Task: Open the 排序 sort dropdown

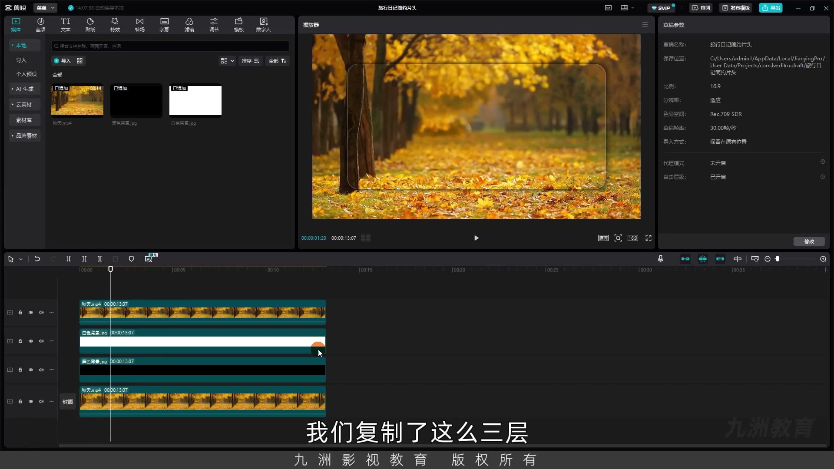Action: pos(251,61)
